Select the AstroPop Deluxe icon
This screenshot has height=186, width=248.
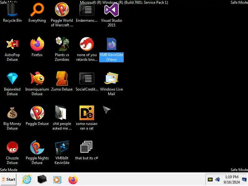point(12,44)
